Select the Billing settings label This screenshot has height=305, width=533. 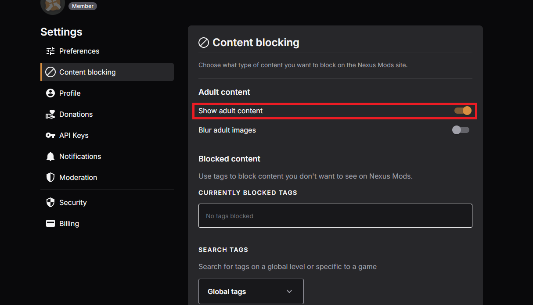(x=69, y=223)
